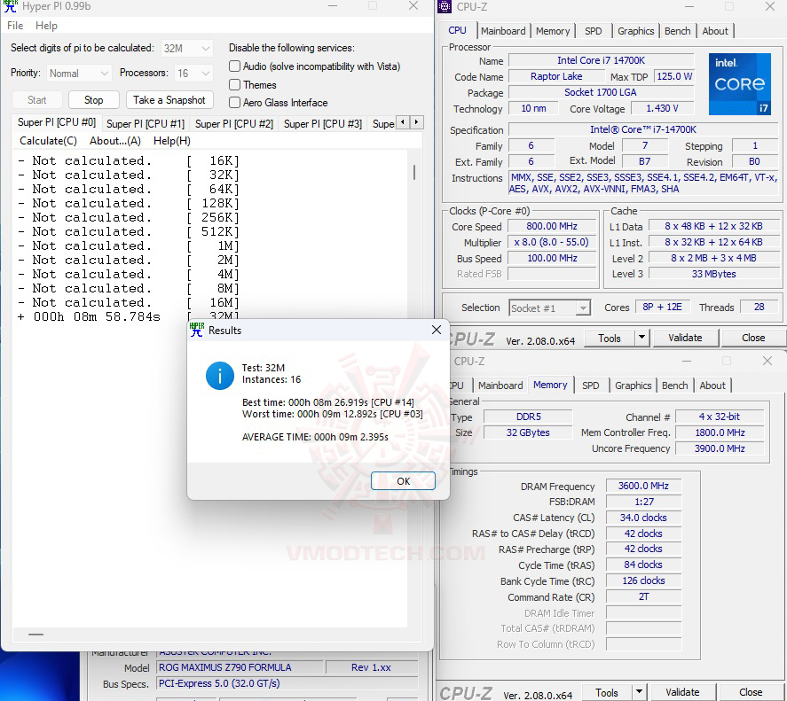The image size is (787, 701).
Task: Click the Results dialog Hyper PI icon
Action: [197, 330]
